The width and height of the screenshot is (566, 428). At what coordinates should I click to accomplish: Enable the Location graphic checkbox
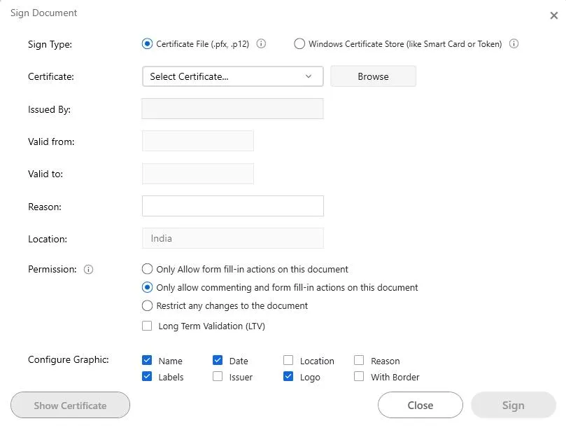288,361
